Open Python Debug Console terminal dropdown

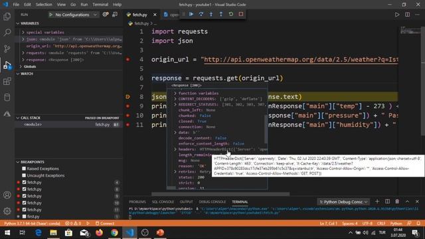pyautogui.click(x=343, y=202)
